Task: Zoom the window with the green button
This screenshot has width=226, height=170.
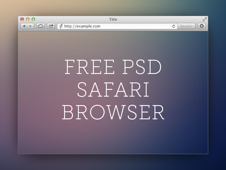Action: [x=33, y=19]
